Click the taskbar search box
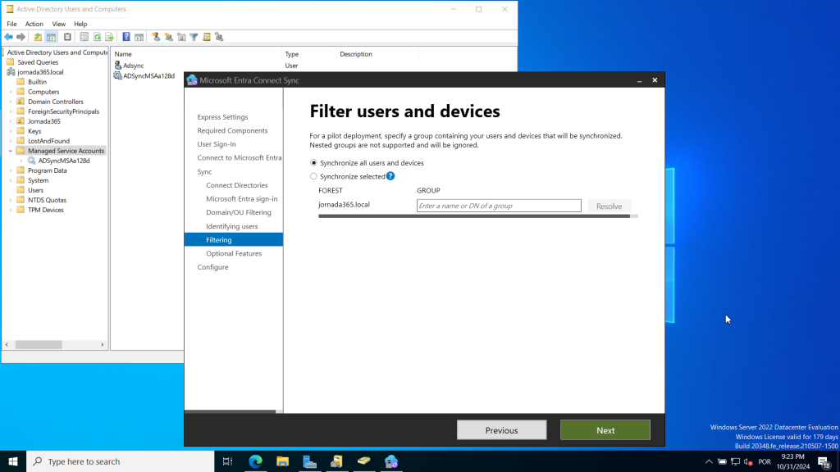 pos(121,461)
